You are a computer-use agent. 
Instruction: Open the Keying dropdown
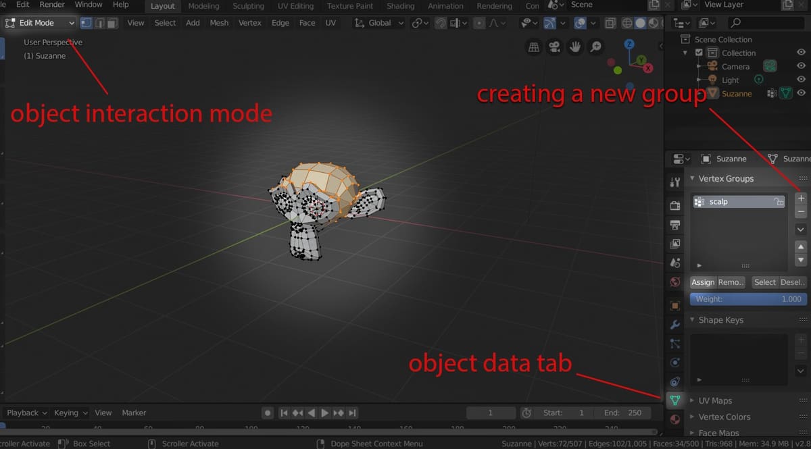(70, 413)
